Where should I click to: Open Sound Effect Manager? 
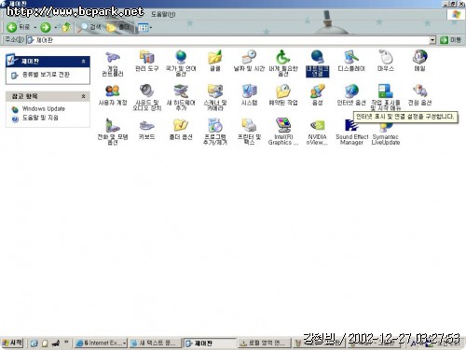[351, 132]
